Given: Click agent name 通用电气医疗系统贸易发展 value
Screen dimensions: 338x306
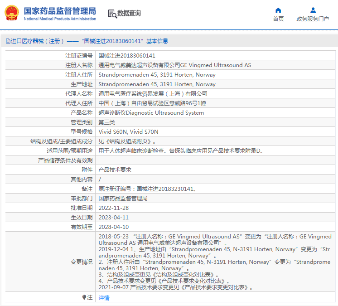Looking at the screenshot, I should tap(153, 93).
